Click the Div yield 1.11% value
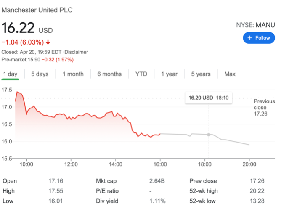This screenshot has height=209, width=289. pos(157,201)
